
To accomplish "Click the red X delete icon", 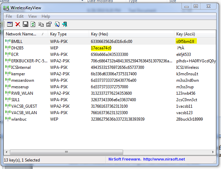I will click(18, 25).
